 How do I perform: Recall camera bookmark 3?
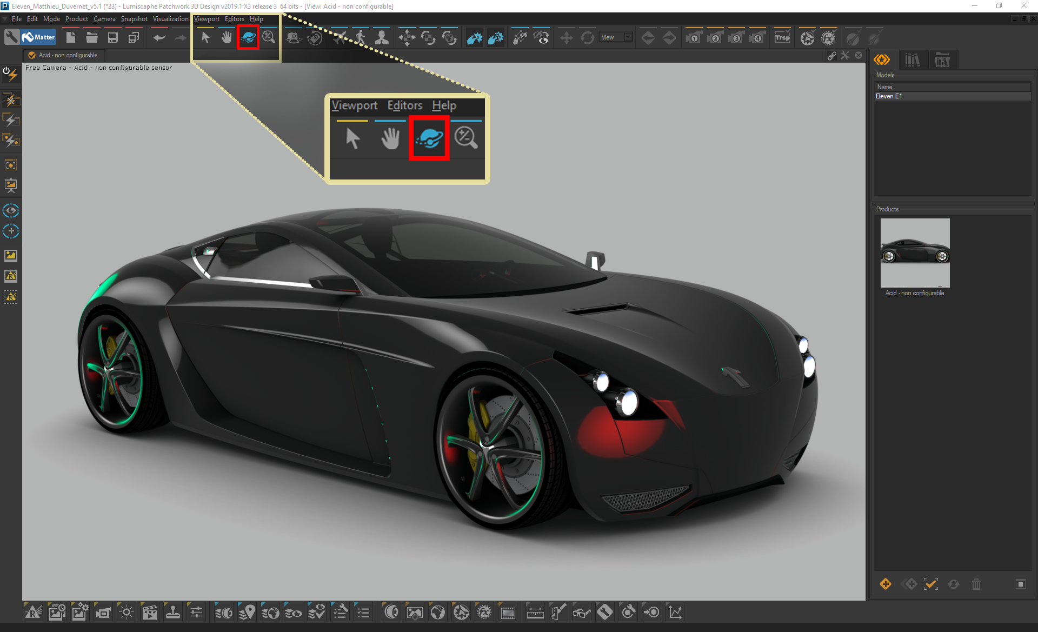click(736, 37)
